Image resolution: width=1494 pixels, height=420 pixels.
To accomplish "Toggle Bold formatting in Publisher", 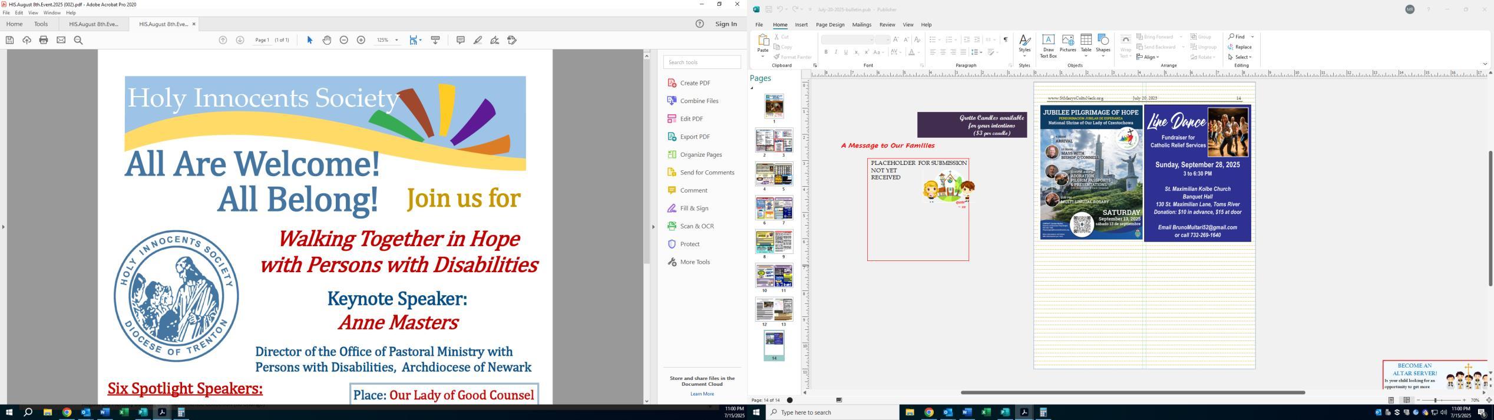I will pos(826,52).
